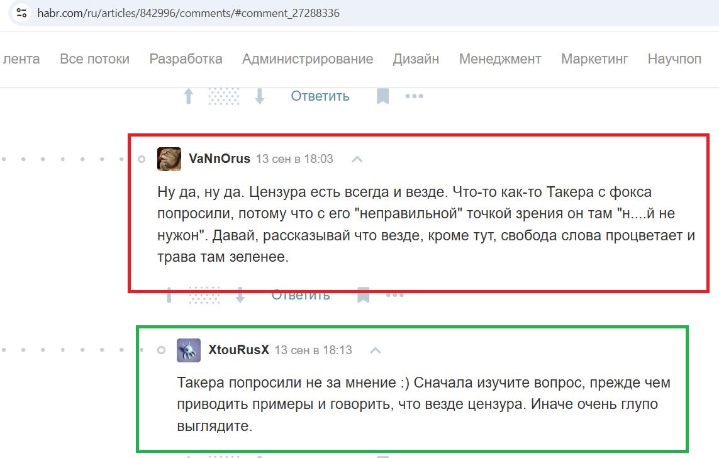Open the Разработка flow tab
The image size is (719, 458).
[x=186, y=59]
